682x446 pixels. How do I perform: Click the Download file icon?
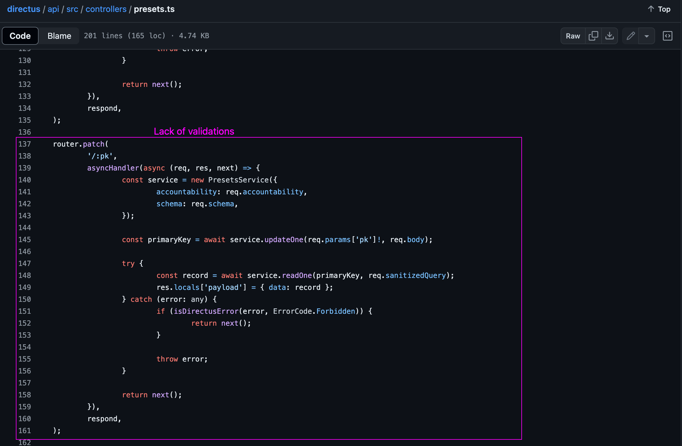click(610, 35)
